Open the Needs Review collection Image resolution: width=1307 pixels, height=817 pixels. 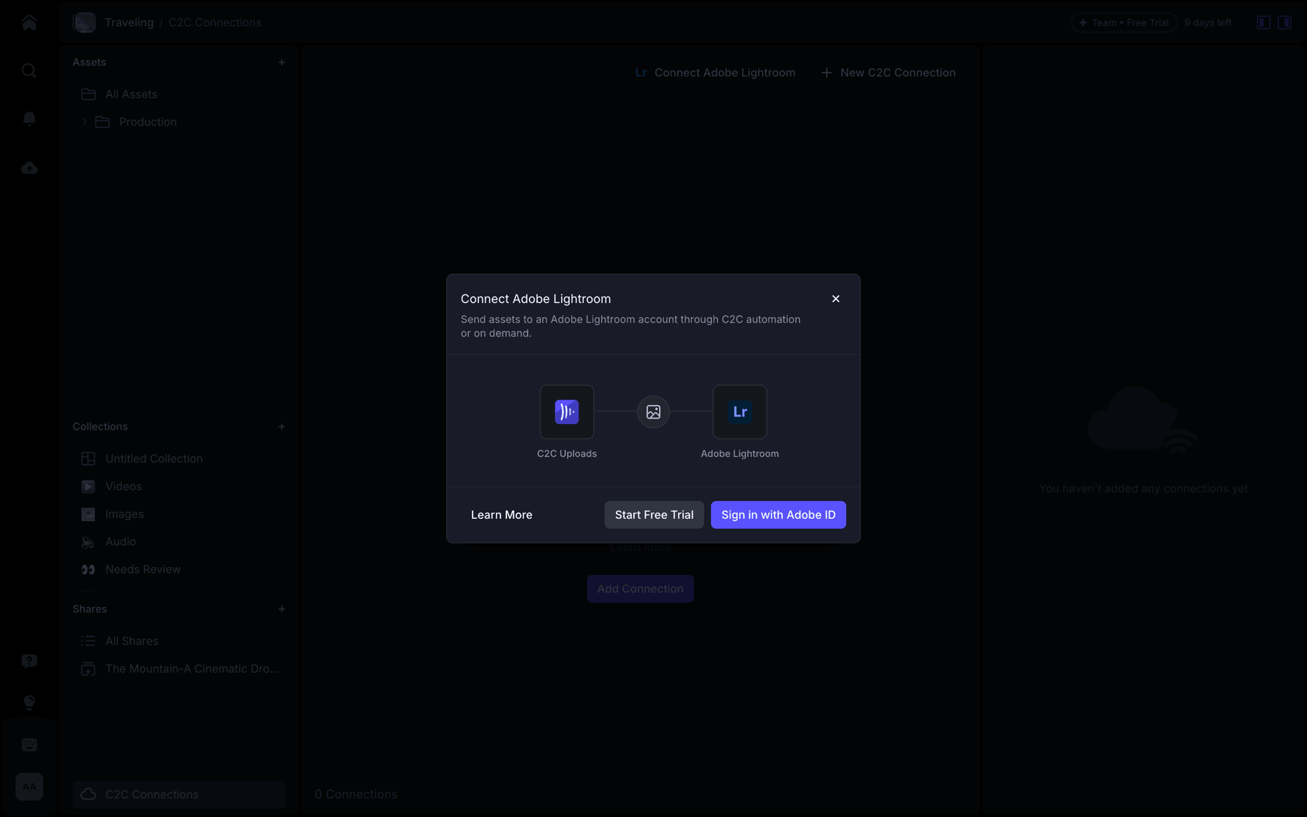pyautogui.click(x=178, y=569)
